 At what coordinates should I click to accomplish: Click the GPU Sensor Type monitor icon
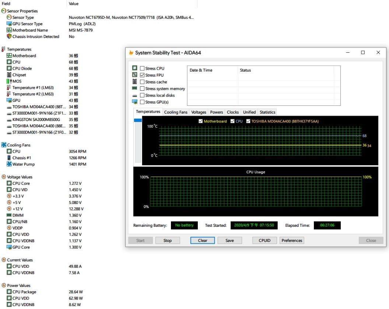pos(9,24)
